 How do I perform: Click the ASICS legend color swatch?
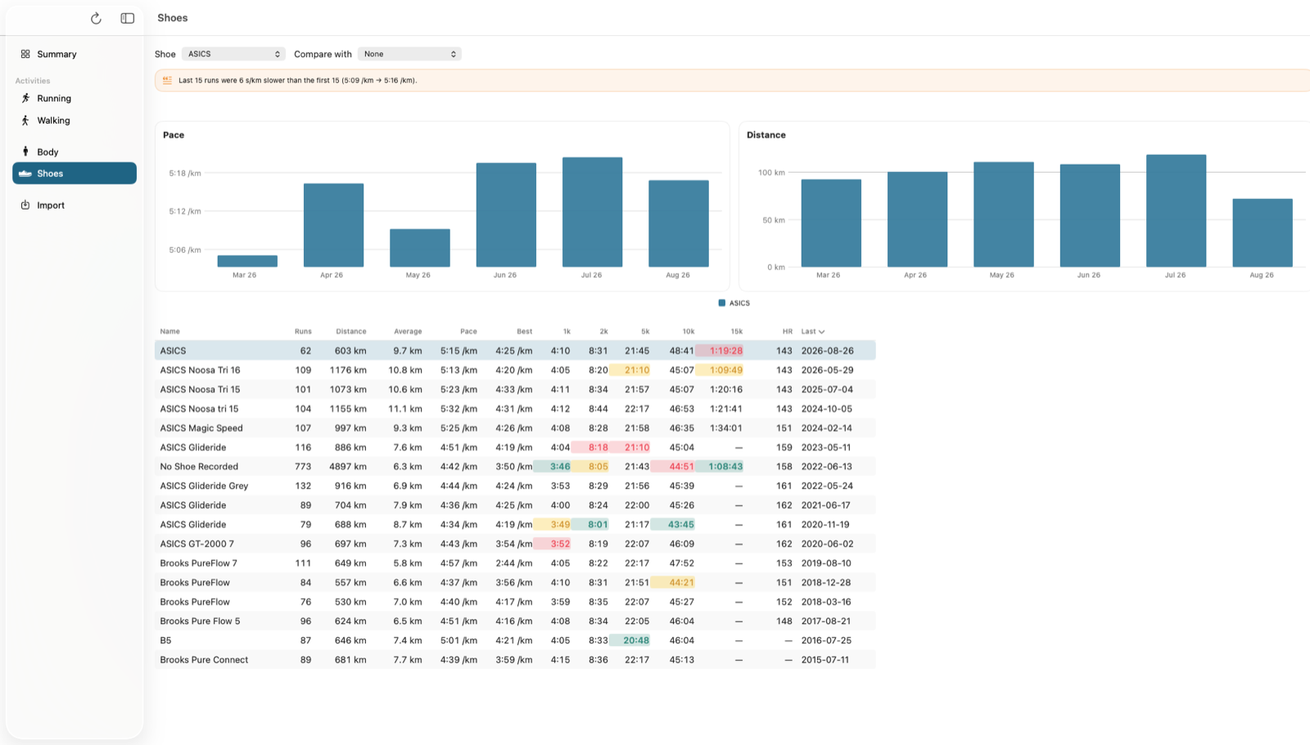pos(721,303)
